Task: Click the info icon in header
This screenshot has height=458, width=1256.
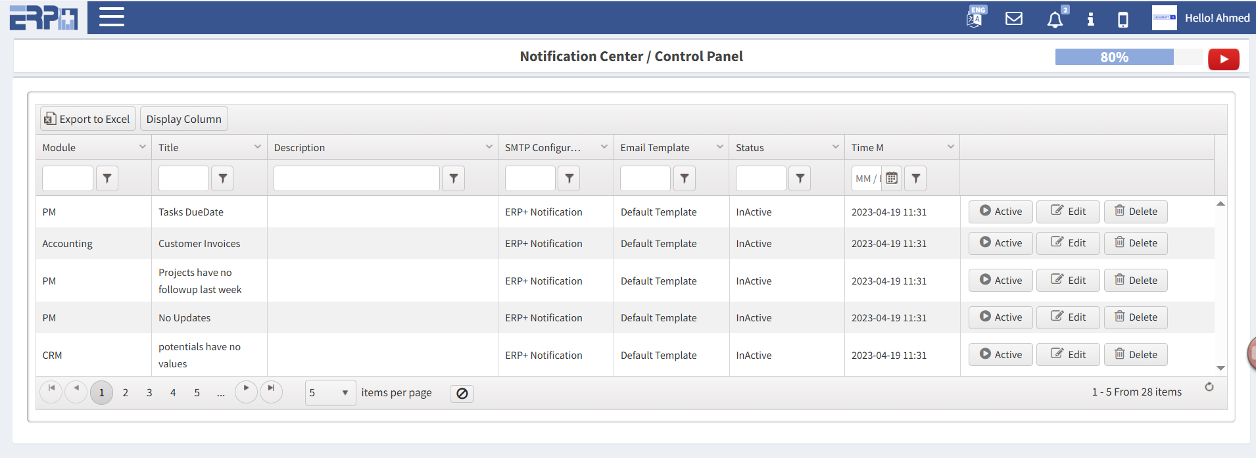Action: [x=1090, y=19]
